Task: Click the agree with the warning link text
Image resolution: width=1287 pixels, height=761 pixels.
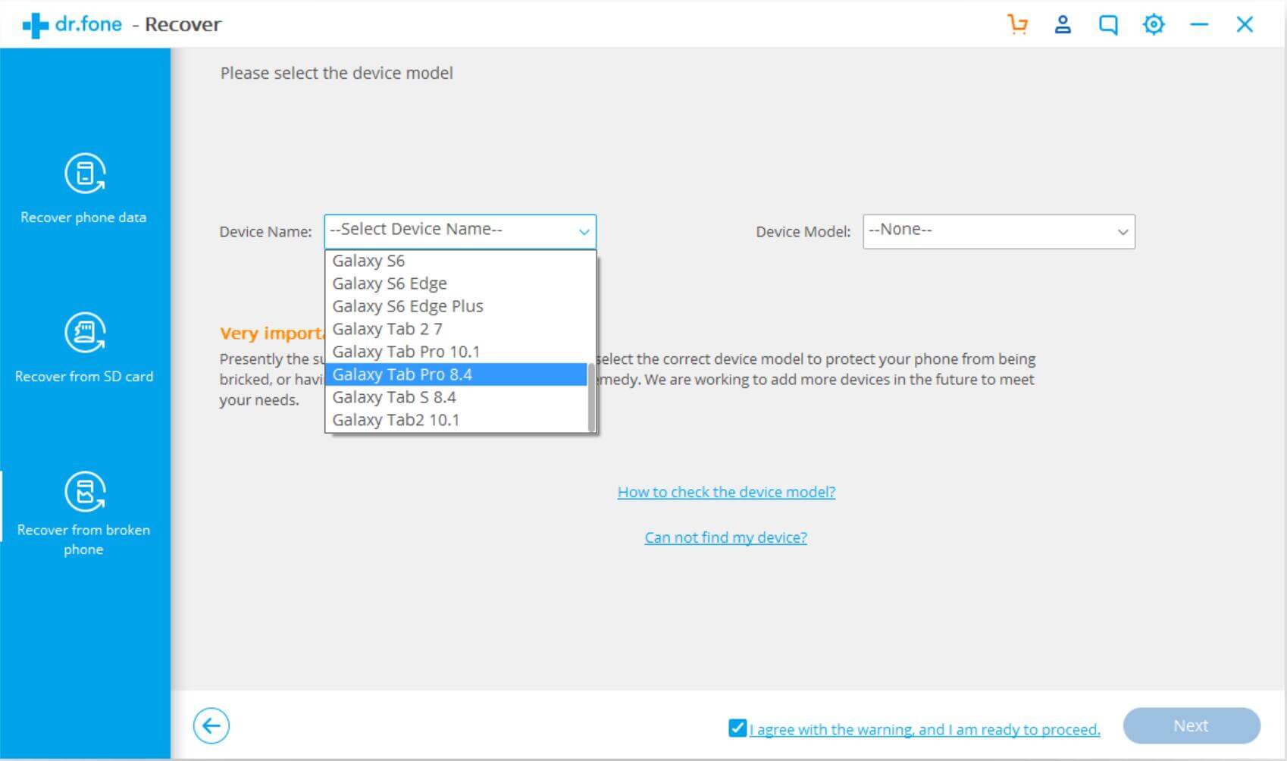Action: 925,729
